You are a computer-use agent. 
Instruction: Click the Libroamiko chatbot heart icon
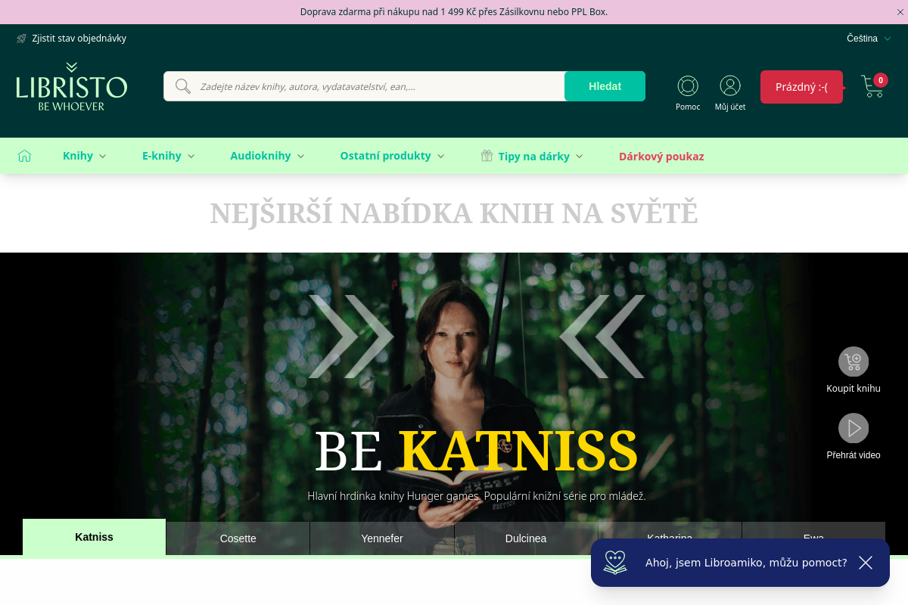pos(615,562)
